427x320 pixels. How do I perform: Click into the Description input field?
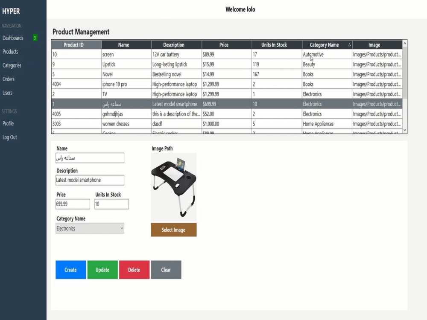click(90, 180)
